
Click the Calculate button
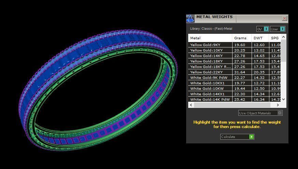coord(237,137)
